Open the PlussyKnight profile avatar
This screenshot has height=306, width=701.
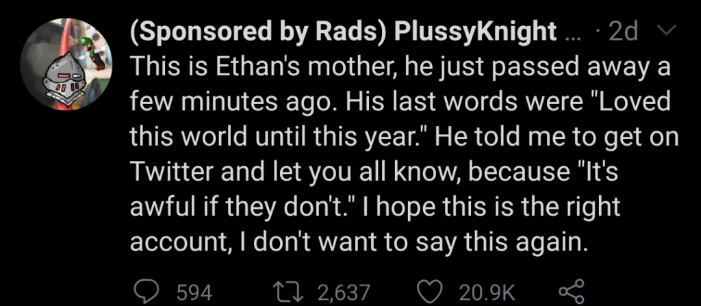click(65, 64)
